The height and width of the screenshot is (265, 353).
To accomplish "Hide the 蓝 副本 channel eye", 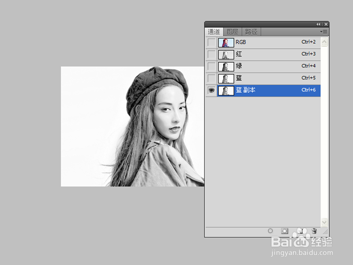I will pyautogui.click(x=211, y=91).
